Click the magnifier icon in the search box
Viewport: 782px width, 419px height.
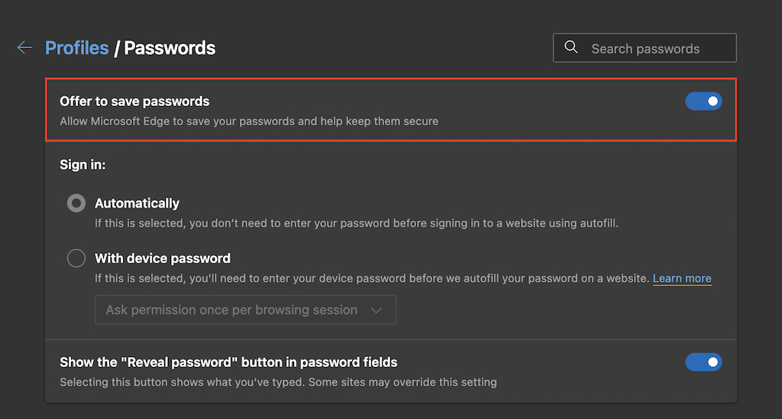571,47
